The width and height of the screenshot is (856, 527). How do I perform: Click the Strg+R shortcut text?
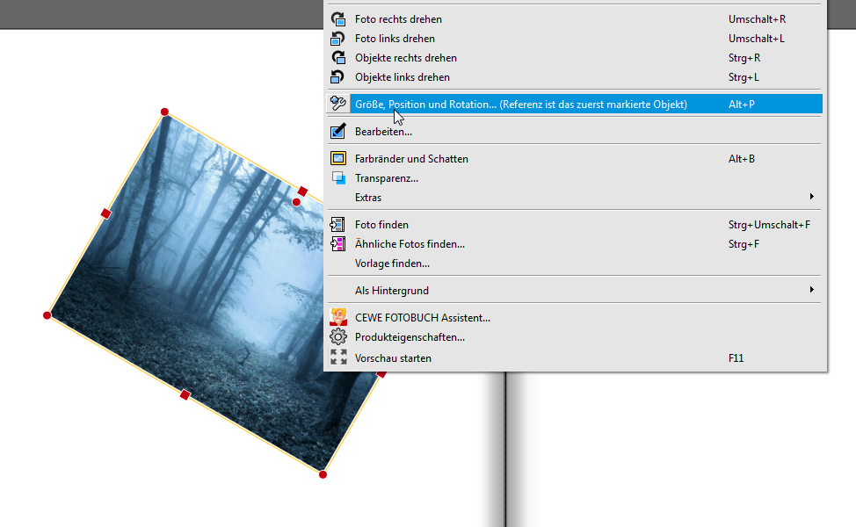(x=744, y=58)
